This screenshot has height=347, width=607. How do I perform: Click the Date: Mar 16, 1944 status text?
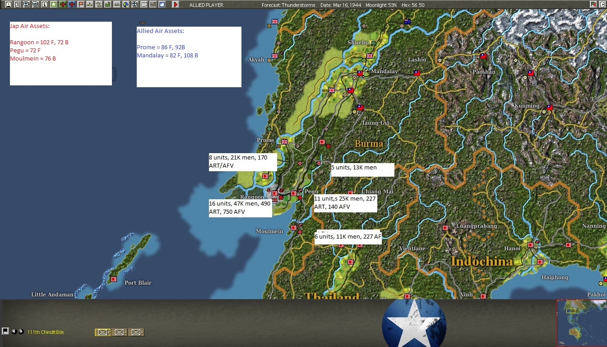[340, 5]
